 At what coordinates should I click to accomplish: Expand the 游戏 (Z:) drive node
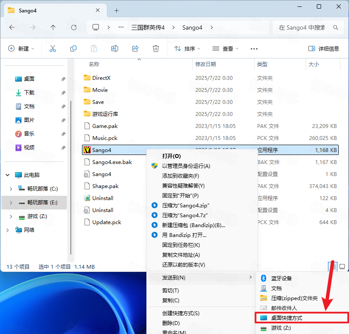11,216
